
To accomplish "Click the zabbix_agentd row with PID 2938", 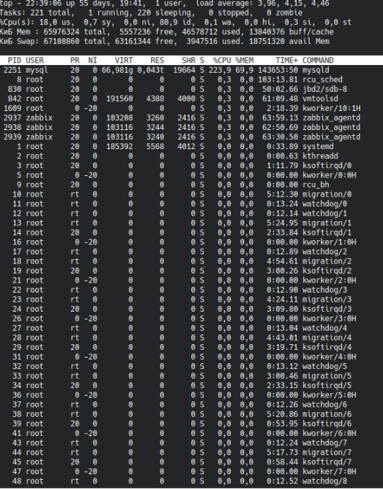I will (x=182, y=127).
